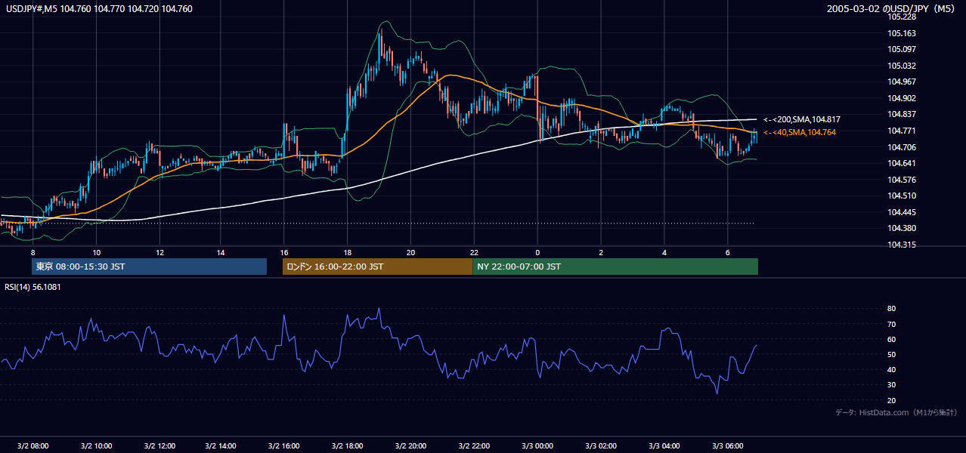This screenshot has width=966, height=453.
Task: Click price axis label 104.510
Action: point(902,196)
